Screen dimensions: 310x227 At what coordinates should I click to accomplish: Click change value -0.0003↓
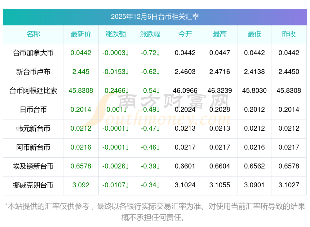point(116,53)
